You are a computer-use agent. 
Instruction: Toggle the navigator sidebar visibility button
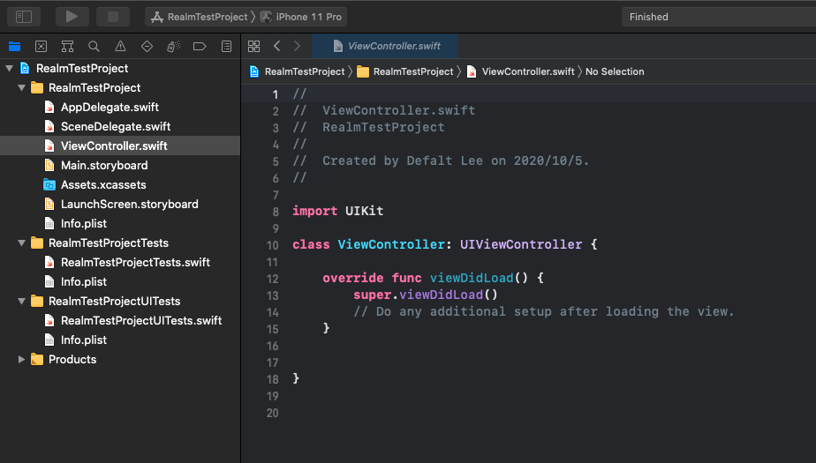pos(24,17)
